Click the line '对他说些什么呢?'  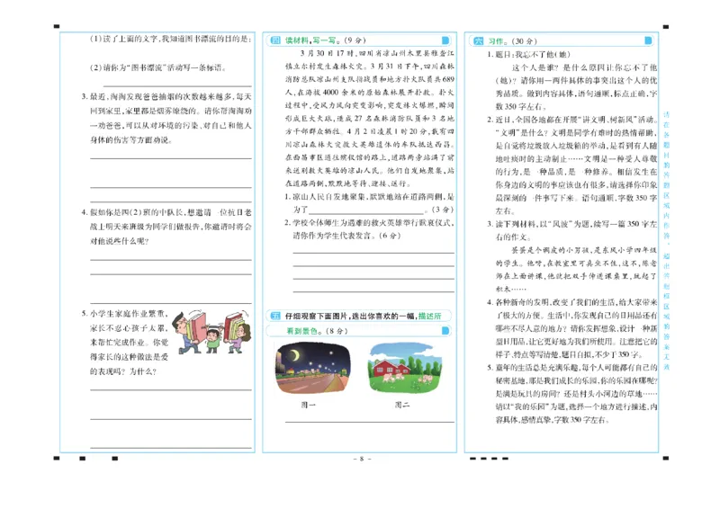coord(120,241)
